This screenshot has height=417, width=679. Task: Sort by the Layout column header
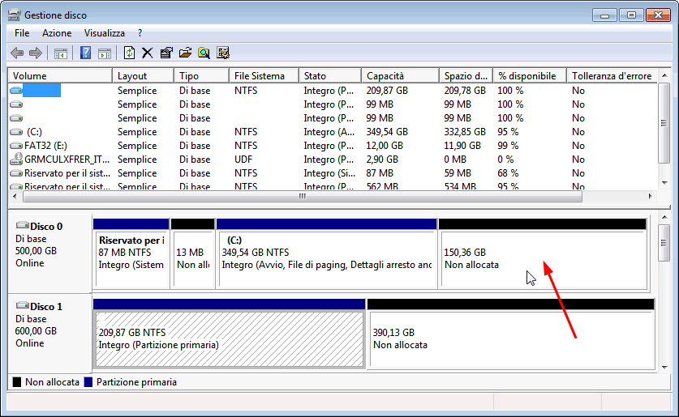(144, 76)
